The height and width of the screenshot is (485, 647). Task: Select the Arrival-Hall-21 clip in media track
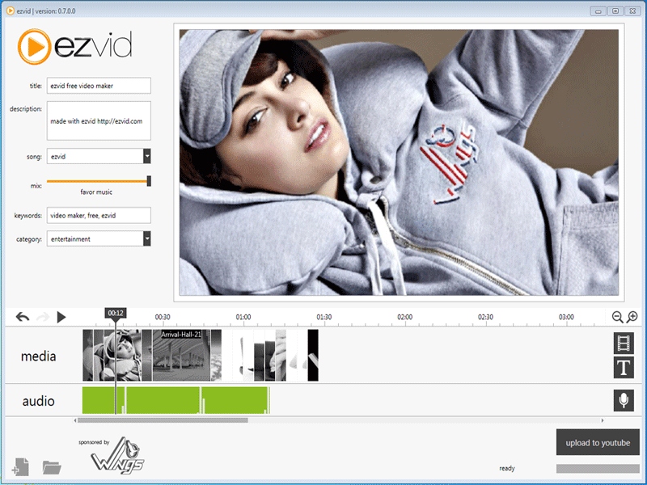pos(182,356)
